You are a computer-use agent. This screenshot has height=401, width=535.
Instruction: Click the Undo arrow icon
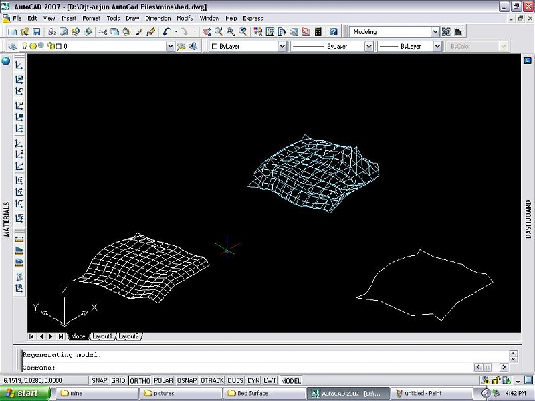(x=166, y=31)
